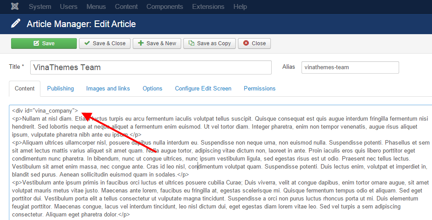Open the Help menu
The image size is (432, 220).
pyautogui.click(x=240, y=7)
